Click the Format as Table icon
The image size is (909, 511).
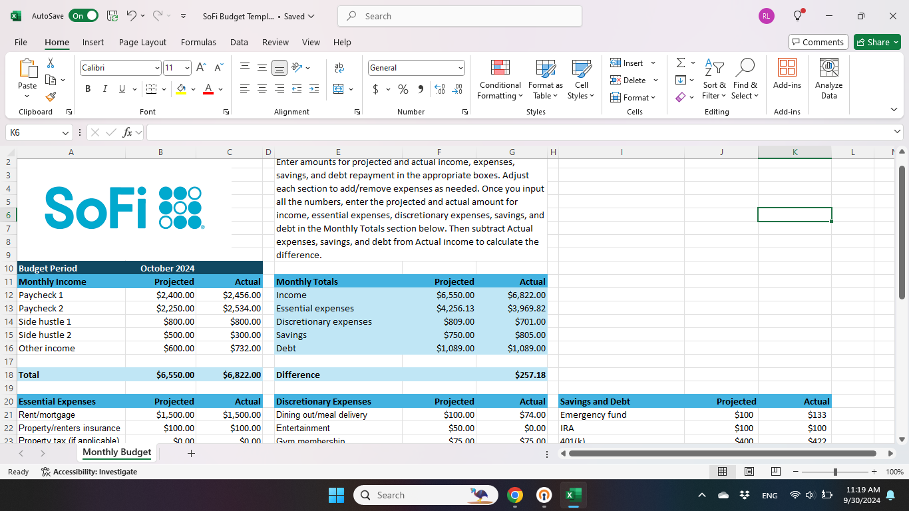(x=545, y=69)
